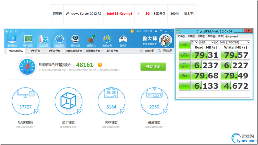Select 性能测试 performance test icon

point(59,40)
